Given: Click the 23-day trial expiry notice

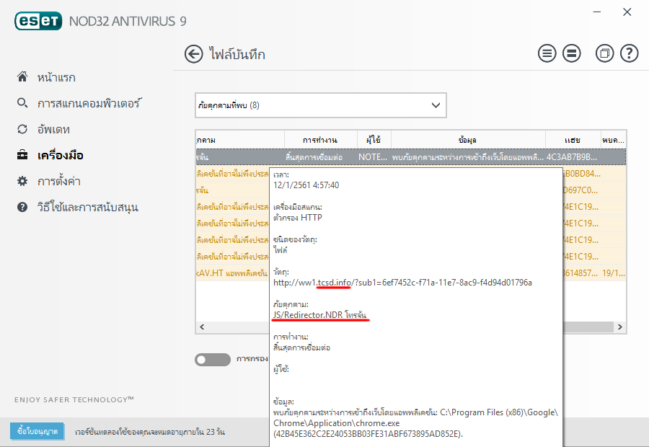Looking at the screenshot, I should coord(150,432).
